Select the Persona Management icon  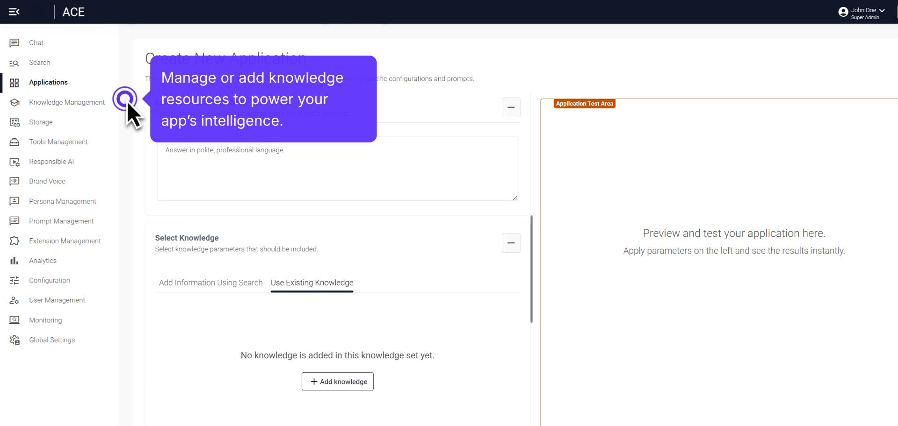(14, 201)
